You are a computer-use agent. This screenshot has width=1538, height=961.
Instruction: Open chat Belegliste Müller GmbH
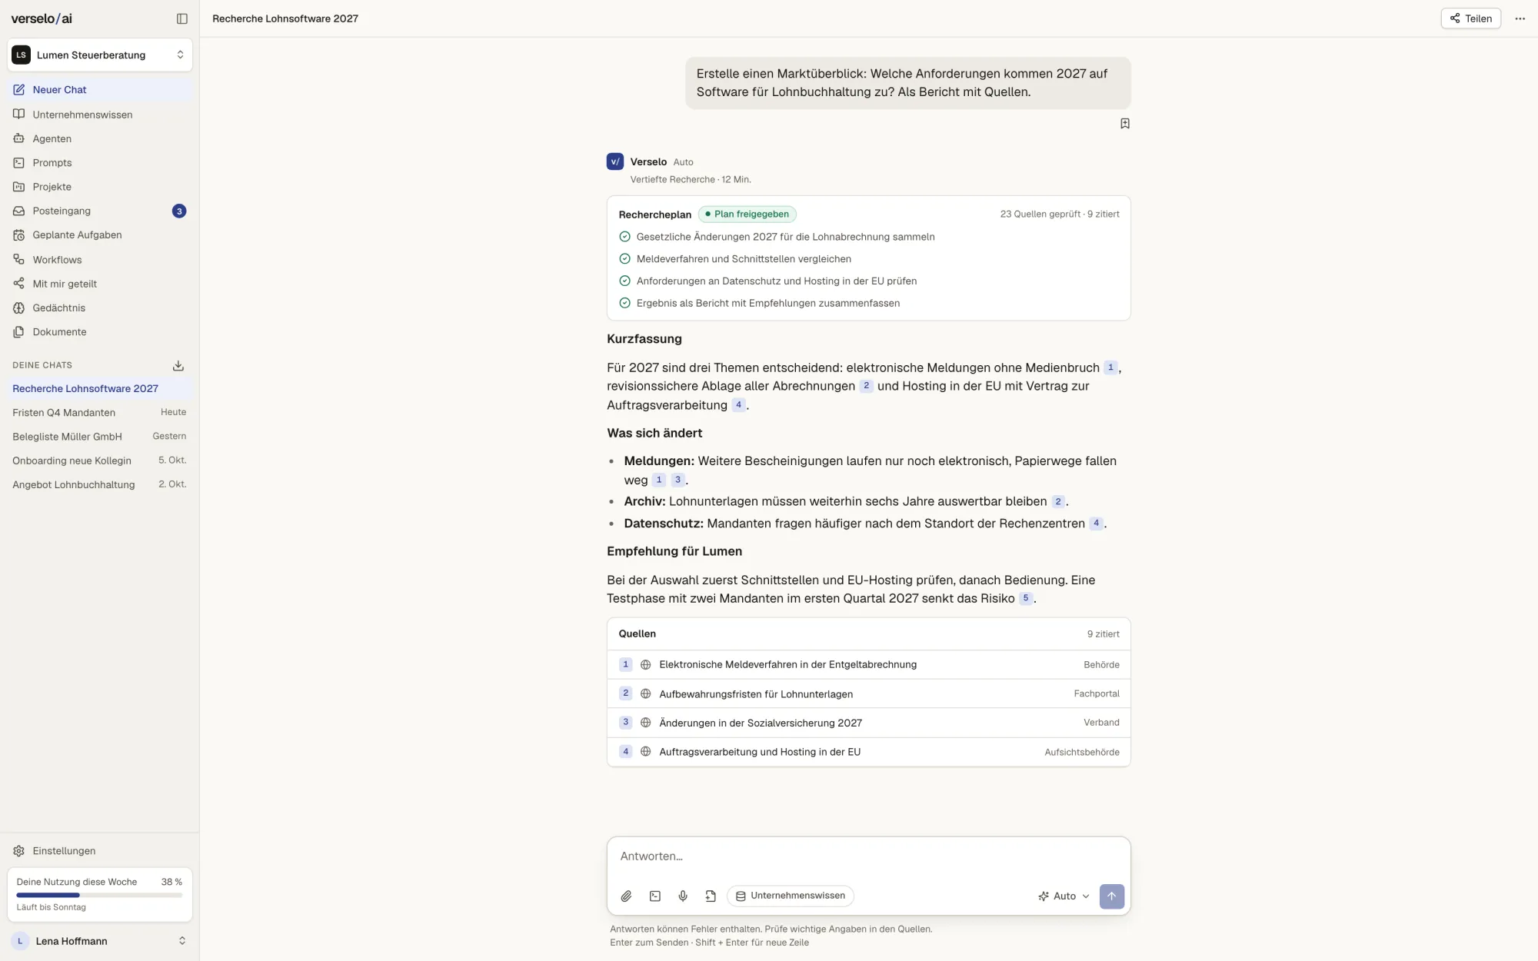pyautogui.click(x=100, y=437)
